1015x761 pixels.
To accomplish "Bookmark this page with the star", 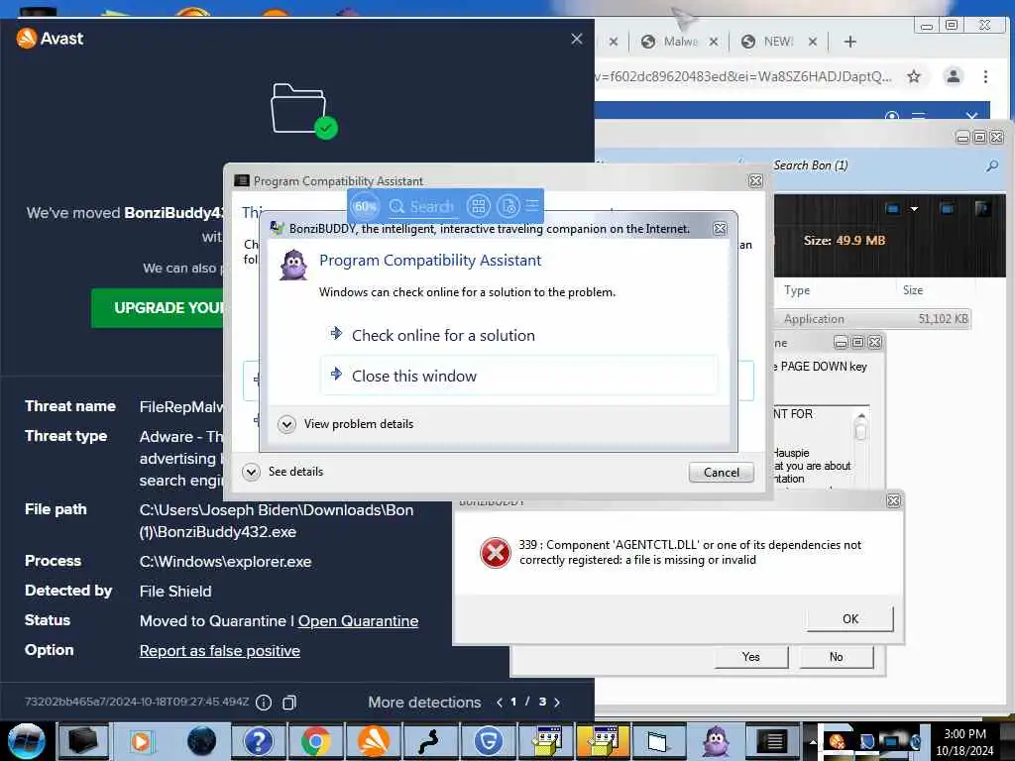I will tap(913, 76).
